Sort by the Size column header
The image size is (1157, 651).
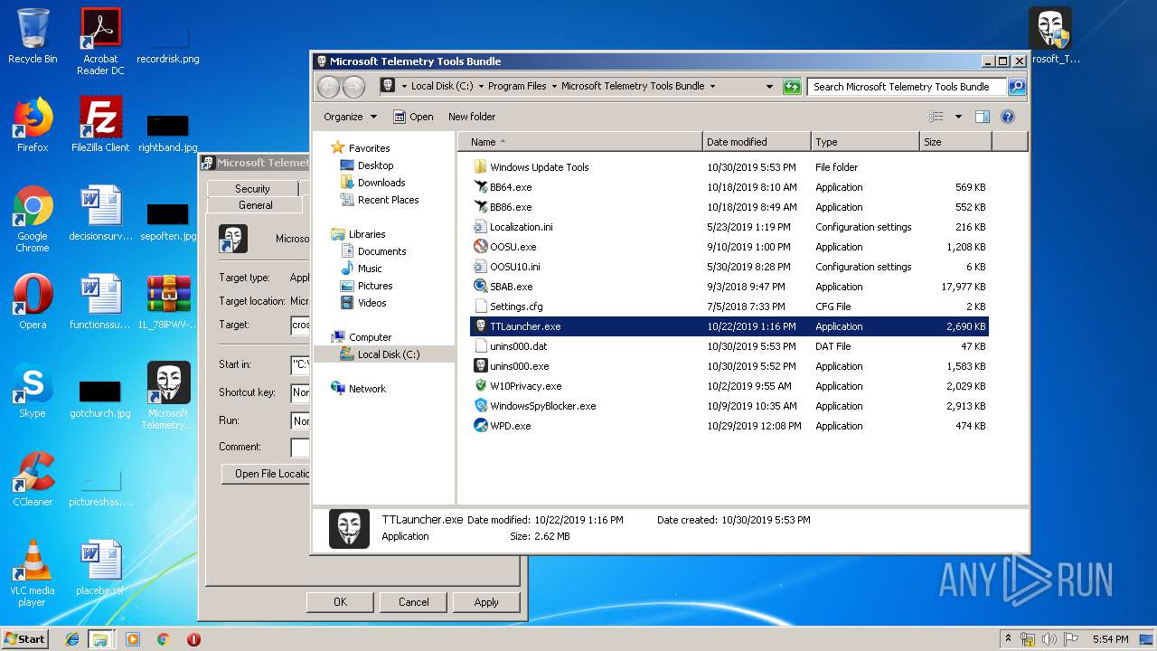click(x=955, y=142)
